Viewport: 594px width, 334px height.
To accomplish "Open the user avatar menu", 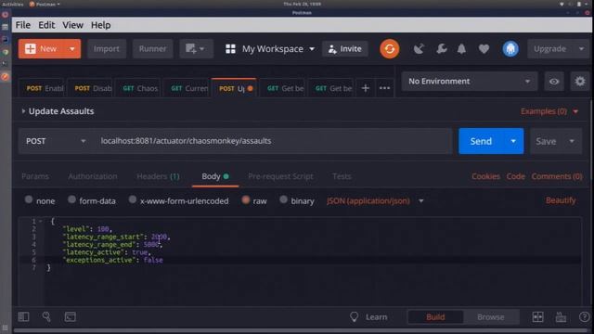I will click(510, 49).
